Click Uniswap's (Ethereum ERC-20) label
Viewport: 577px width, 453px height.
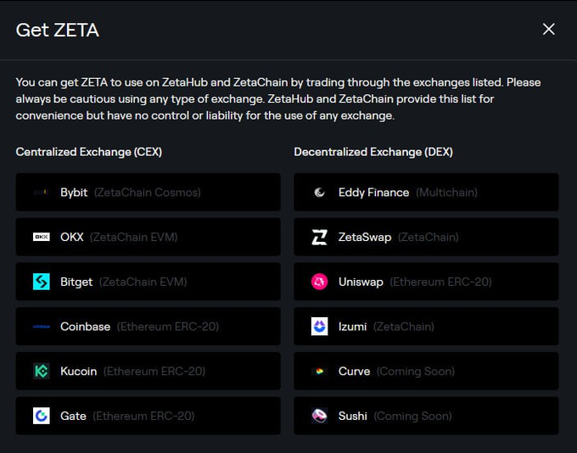pyautogui.click(x=440, y=282)
